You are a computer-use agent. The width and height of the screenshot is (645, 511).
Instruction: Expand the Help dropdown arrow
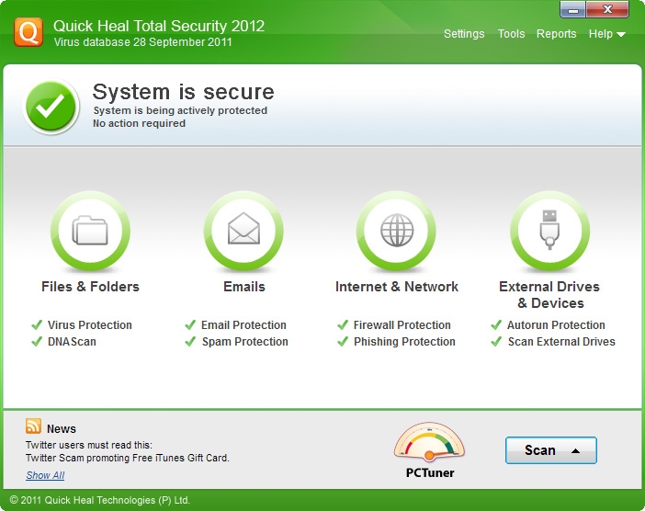tap(621, 35)
